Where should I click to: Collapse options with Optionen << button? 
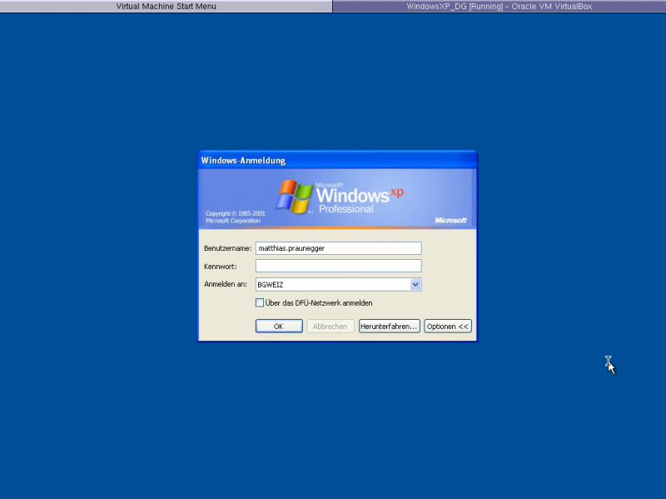tap(448, 327)
